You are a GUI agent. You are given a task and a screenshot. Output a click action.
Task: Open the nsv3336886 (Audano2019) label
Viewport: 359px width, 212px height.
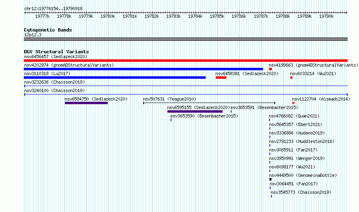click(x=297, y=133)
